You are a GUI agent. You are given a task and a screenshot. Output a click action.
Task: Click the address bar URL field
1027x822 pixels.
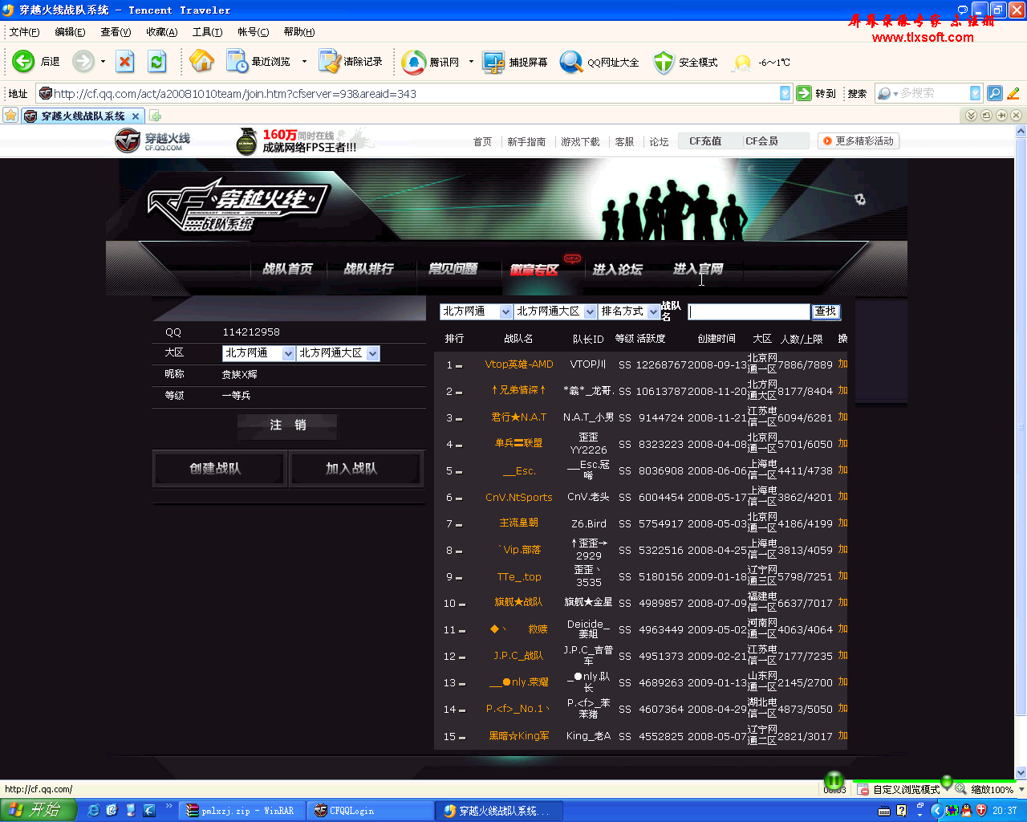(x=408, y=94)
